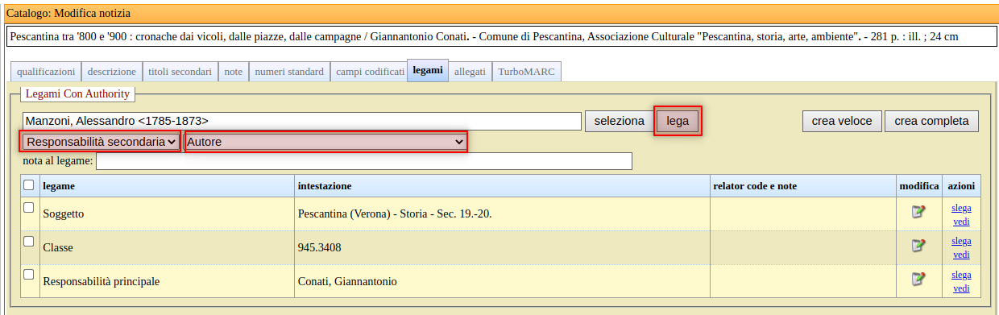
Task: Click the Classe legame cell
Action: click(167, 247)
